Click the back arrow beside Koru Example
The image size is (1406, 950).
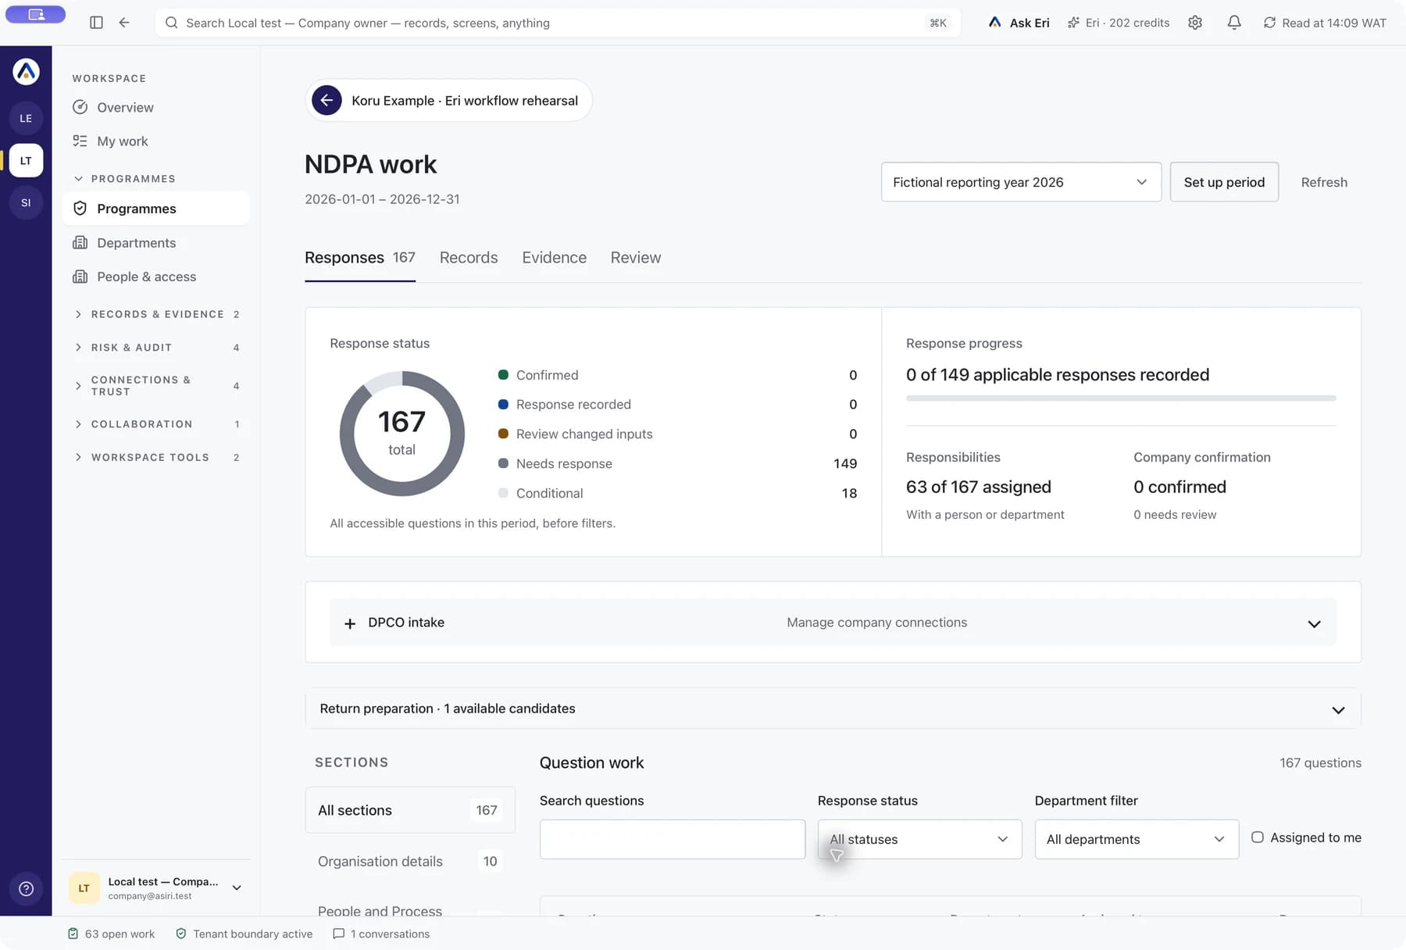tap(327, 100)
